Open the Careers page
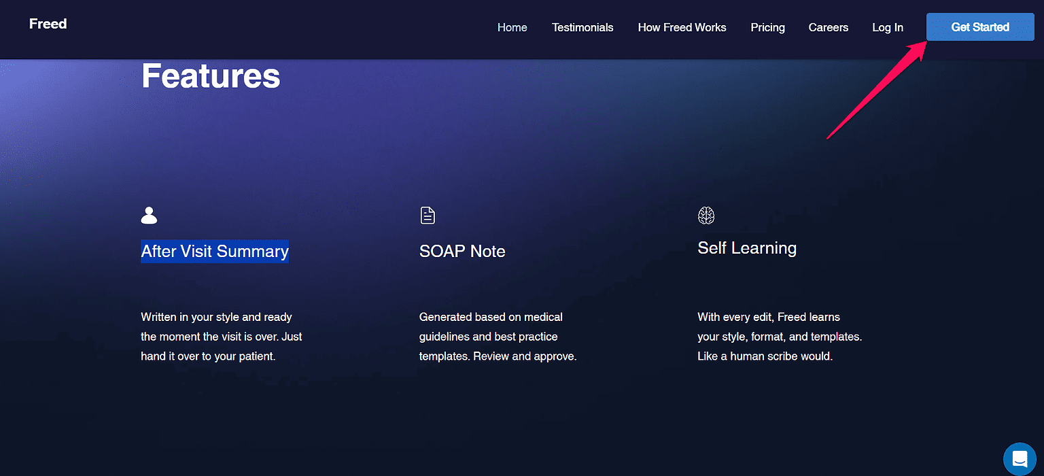The width and height of the screenshot is (1044, 476). coord(828,27)
